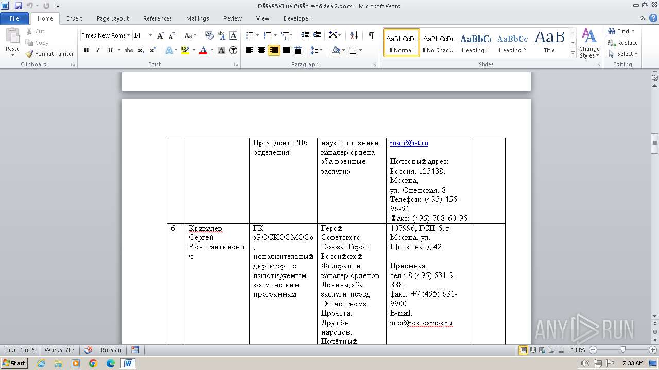Click the vertical scrollbar thumb
The height and width of the screenshot is (370, 659).
point(654,143)
